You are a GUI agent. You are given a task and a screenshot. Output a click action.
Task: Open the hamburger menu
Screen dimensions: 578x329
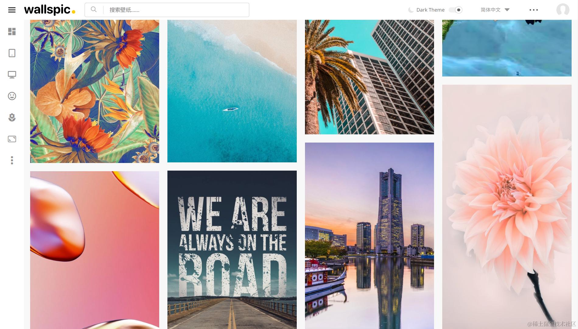(x=12, y=10)
